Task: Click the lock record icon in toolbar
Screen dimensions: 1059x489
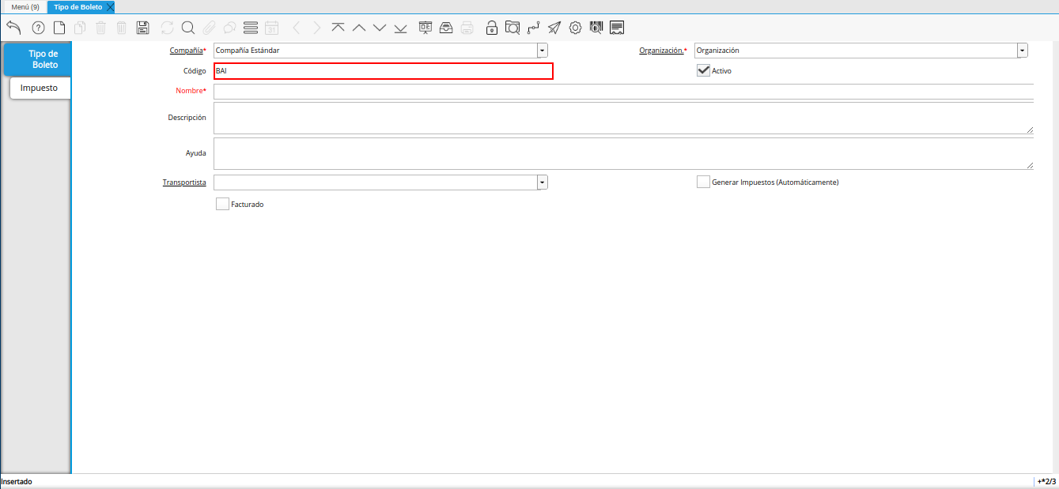Action: click(x=492, y=28)
